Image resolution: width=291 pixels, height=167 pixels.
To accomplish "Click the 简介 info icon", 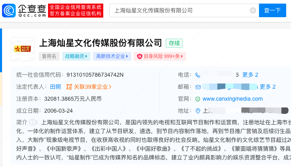I will 32,122.
